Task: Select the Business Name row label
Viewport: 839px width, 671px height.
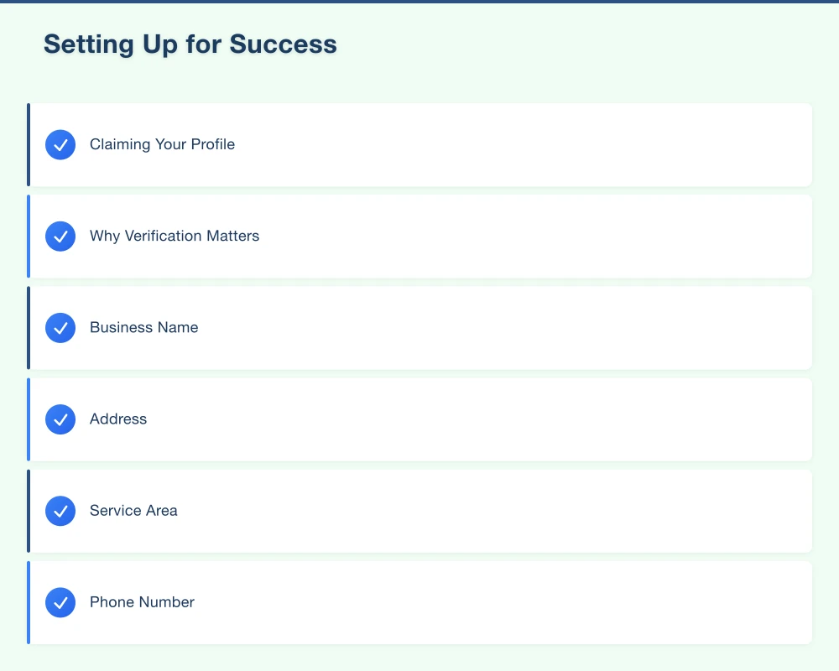Action: click(143, 328)
